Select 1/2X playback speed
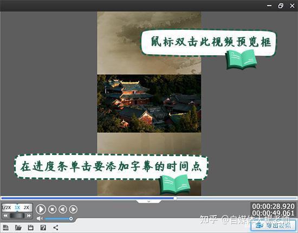Viewport: 298px width, 233px height. (7, 208)
